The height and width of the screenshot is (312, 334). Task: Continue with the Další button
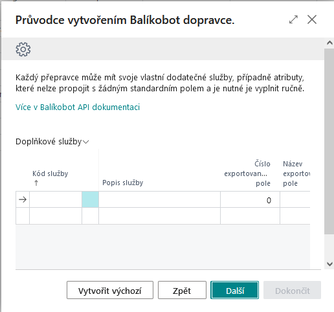point(235,290)
